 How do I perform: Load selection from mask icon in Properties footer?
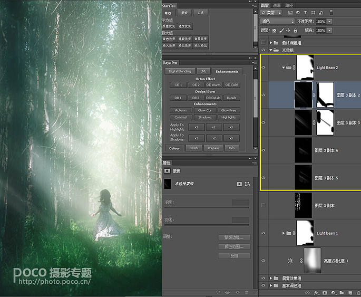pyautogui.click(x=218, y=292)
